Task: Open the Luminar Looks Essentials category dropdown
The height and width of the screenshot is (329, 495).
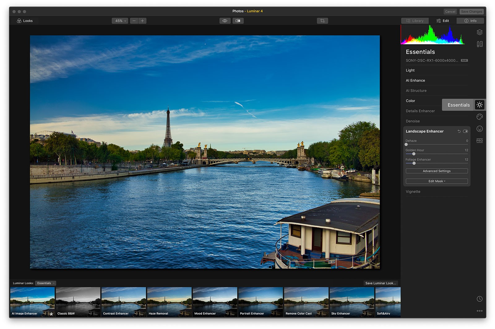Action: point(45,283)
